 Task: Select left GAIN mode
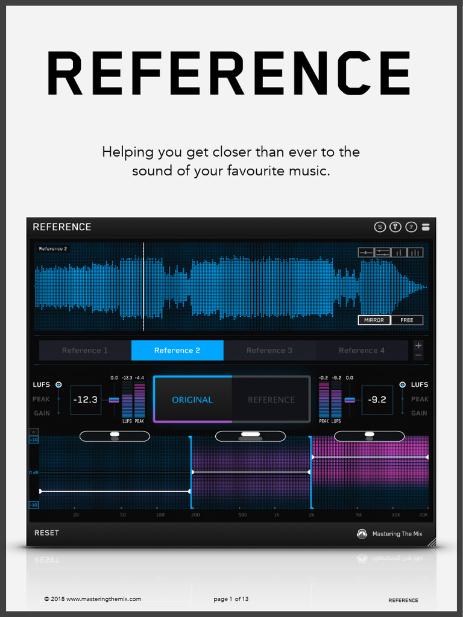(x=42, y=413)
